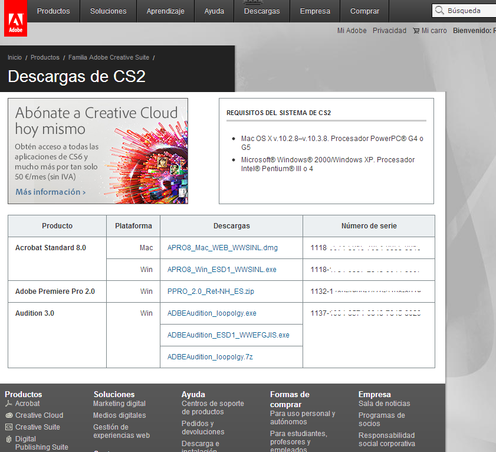The width and height of the screenshot is (496, 452).
Task: Open Marketing digital footer link
Action: click(119, 404)
